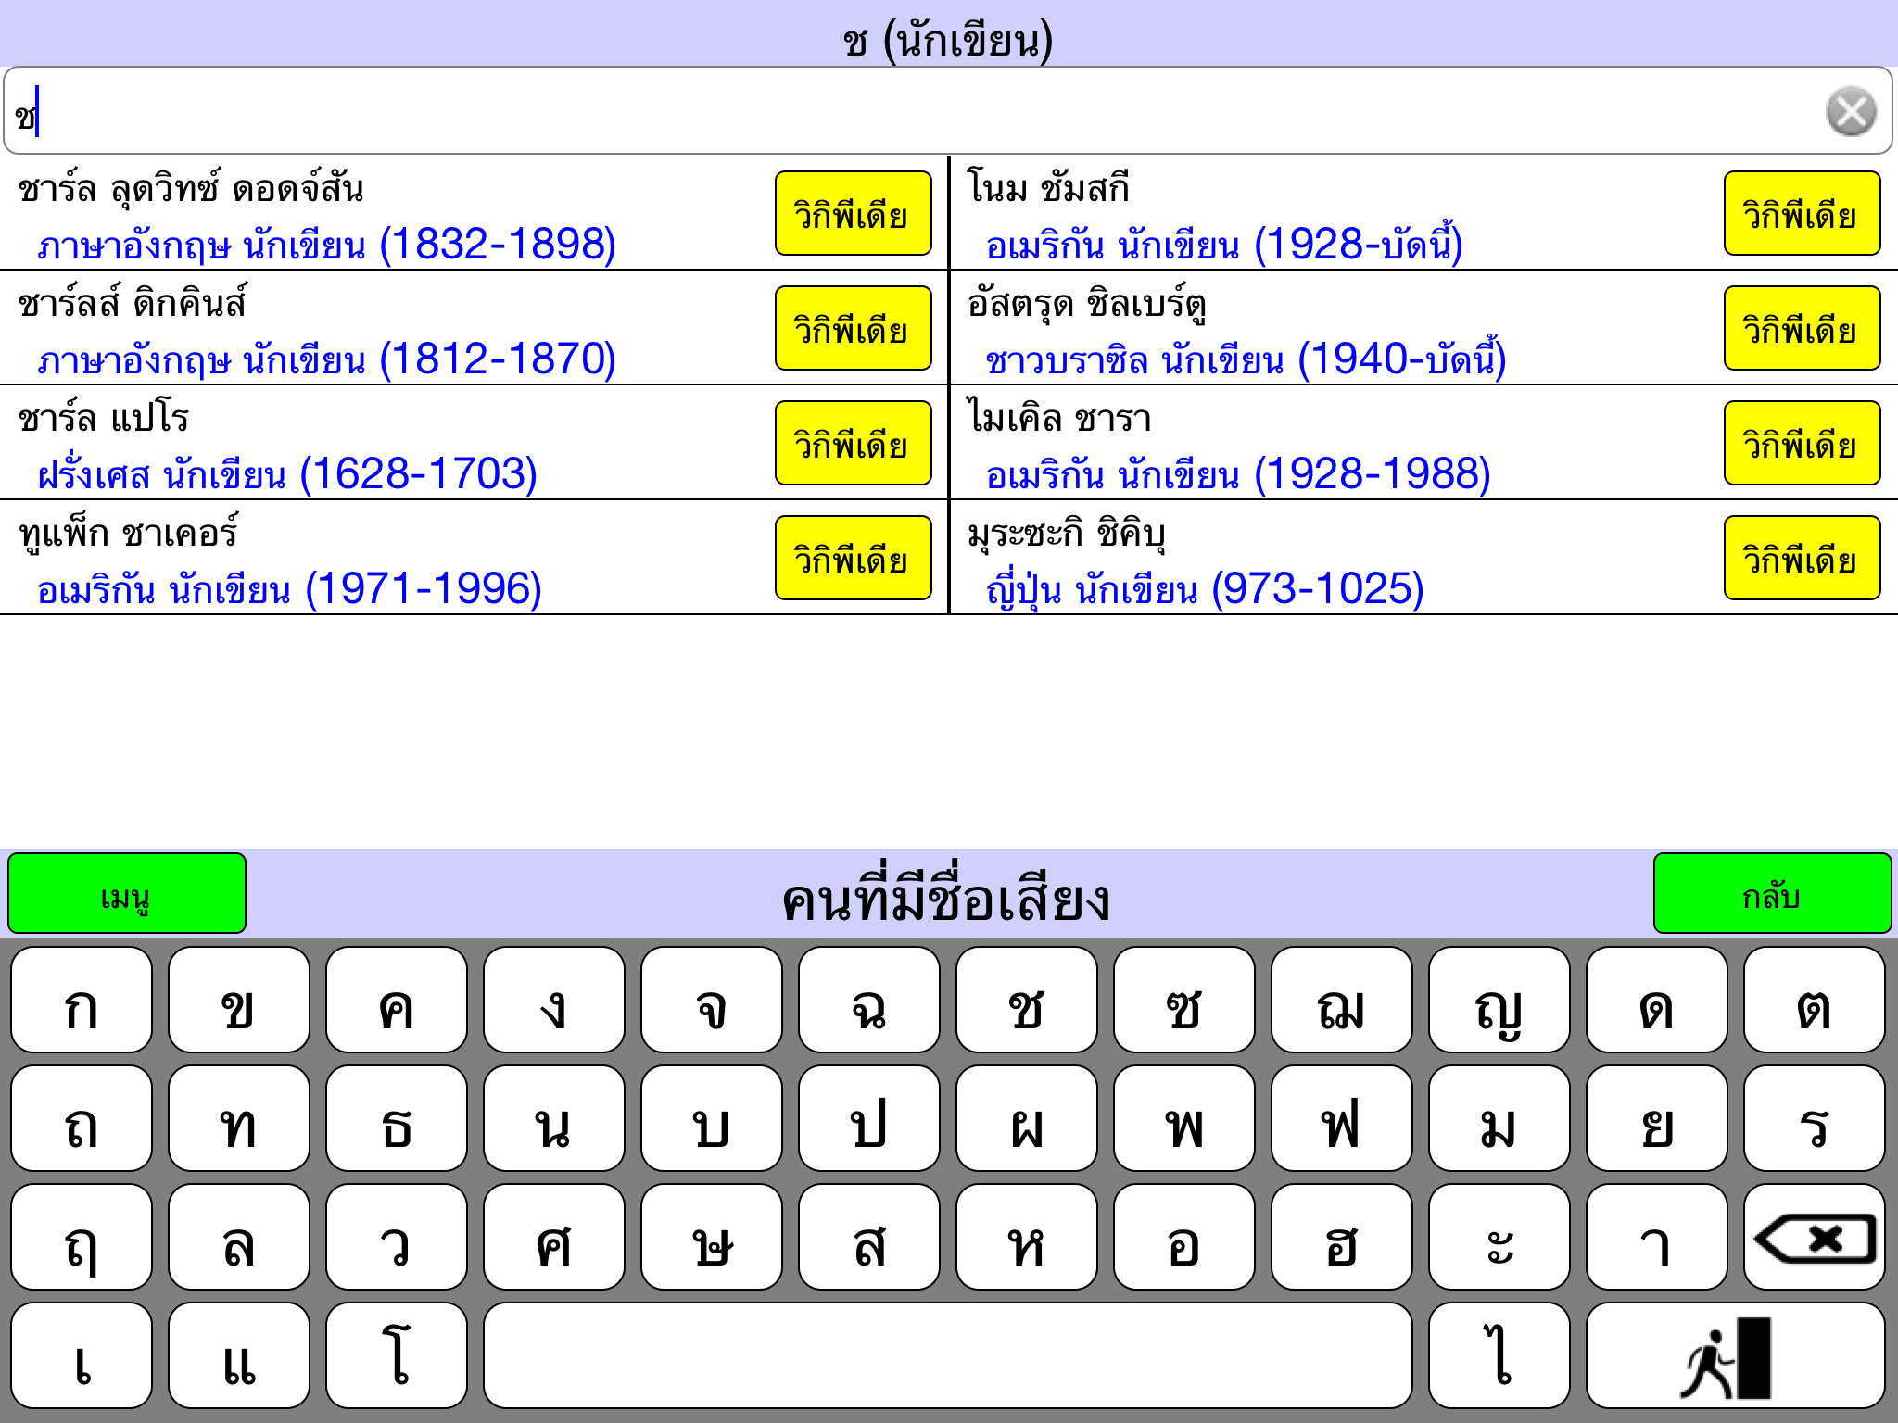This screenshot has height=1423, width=1898.
Task: Clear the search field with the X icon
Action: pyautogui.click(x=1851, y=111)
